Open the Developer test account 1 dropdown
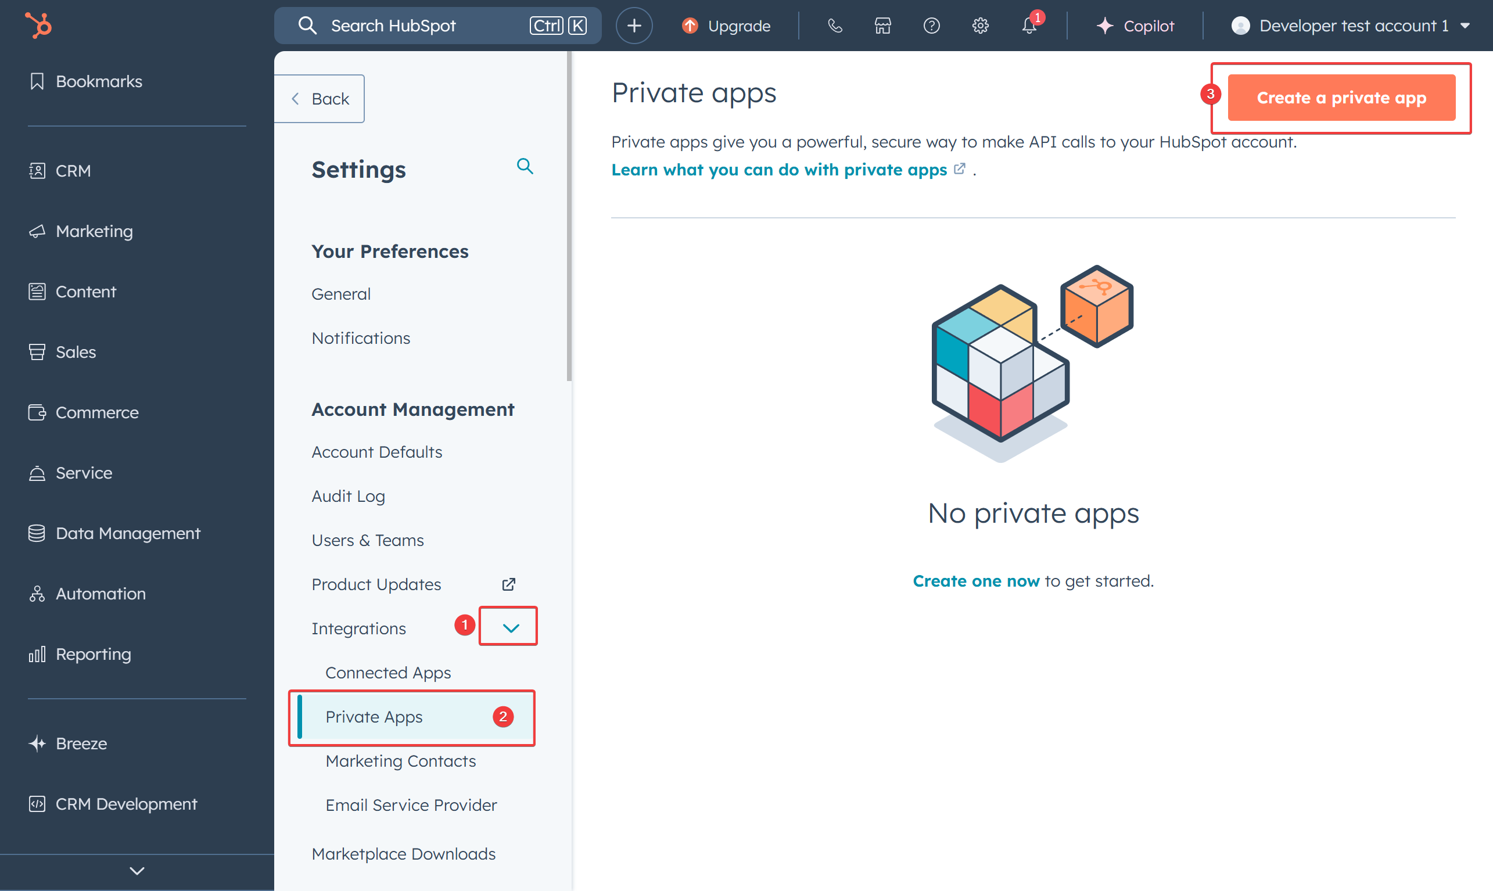The image size is (1493, 891). point(1350,26)
